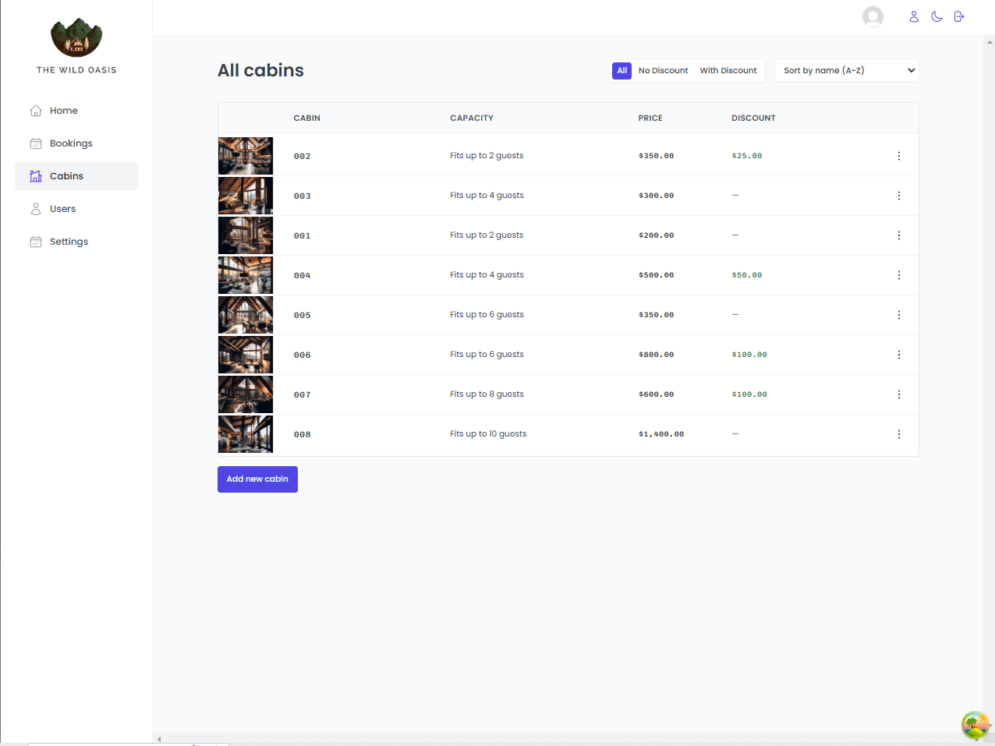Screen dimensions: 995x746
Task: Click the user avatar image
Action: [873, 16]
